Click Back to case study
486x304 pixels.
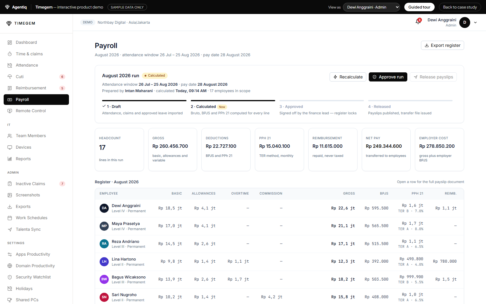[x=460, y=7]
